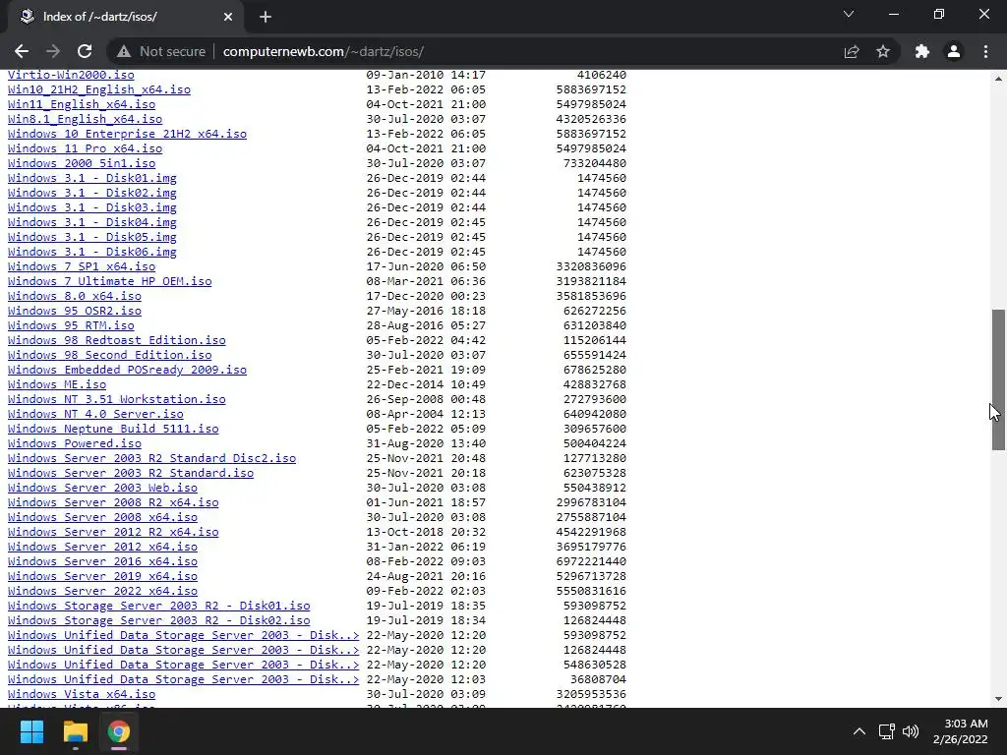
Task: Download Windows 7 SP1 x64.iso
Action: 82,267
